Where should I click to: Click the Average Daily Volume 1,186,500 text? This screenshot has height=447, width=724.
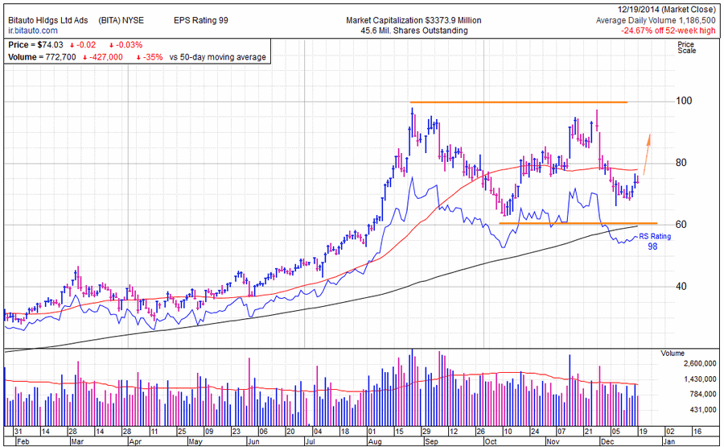tap(656, 20)
